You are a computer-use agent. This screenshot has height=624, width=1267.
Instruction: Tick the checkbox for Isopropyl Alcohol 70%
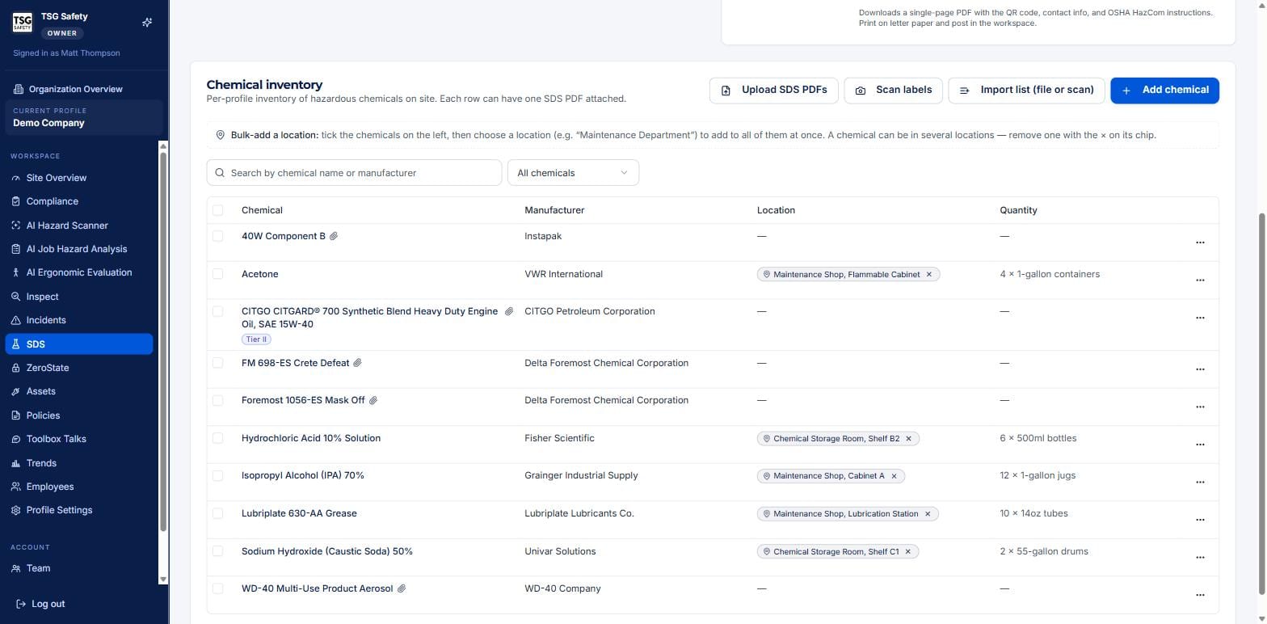pos(217,475)
